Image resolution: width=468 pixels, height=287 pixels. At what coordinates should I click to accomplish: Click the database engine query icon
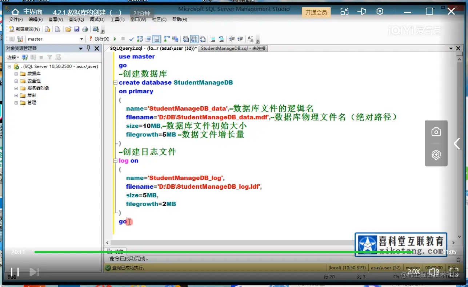pos(47,29)
